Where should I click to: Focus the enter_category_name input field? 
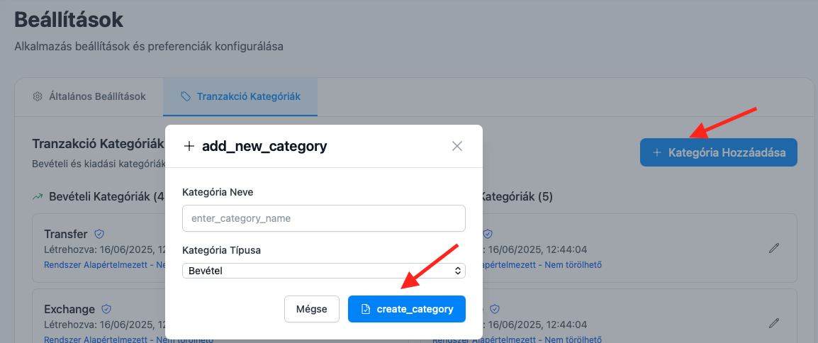[x=323, y=218]
